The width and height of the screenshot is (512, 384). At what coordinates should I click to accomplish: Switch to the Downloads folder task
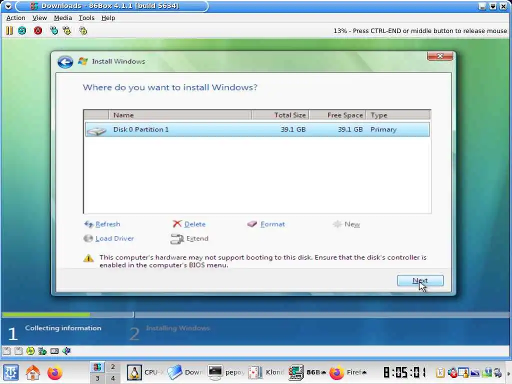tap(186, 372)
